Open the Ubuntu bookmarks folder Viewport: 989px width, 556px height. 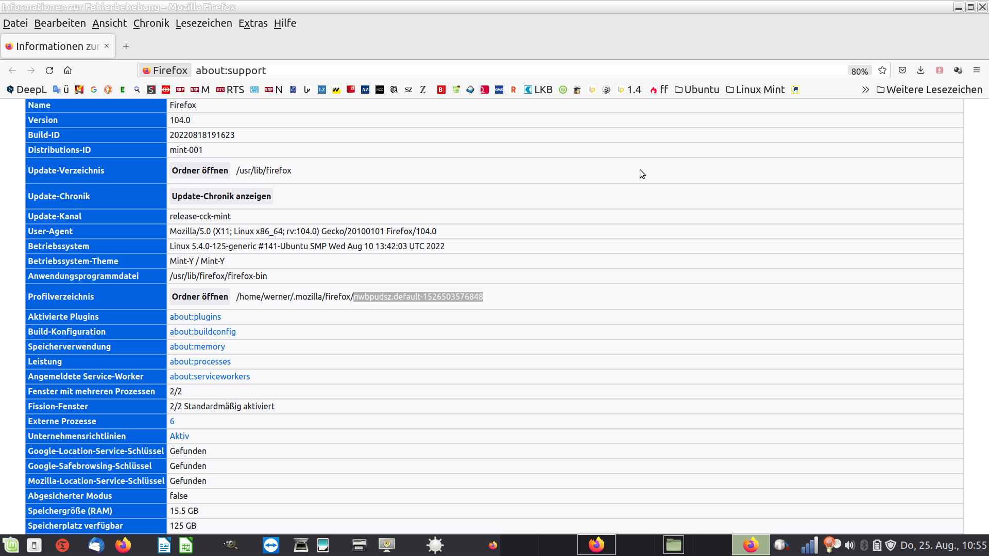tap(697, 90)
